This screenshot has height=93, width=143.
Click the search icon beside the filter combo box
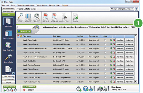click(x=37, y=27)
